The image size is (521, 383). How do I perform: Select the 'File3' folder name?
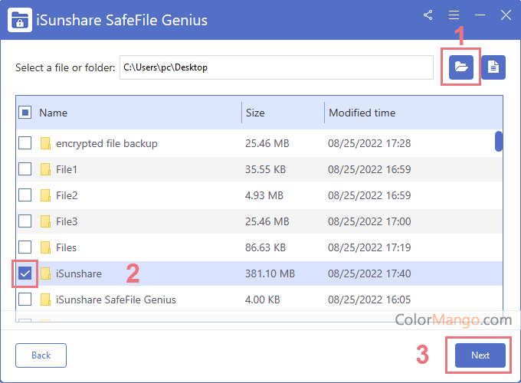click(x=67, y=221)
